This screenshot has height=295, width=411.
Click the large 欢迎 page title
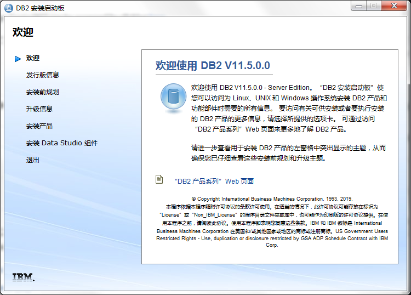click(x=23, y=32)
